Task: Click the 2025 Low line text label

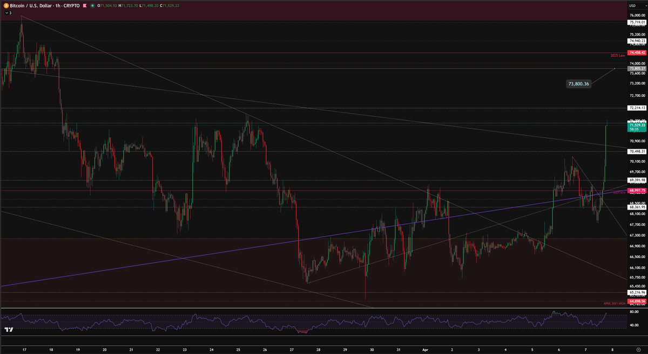Action: (x=618, y=55)
